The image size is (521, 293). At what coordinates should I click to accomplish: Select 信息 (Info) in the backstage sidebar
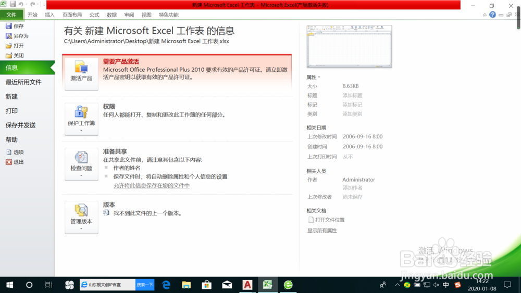(x=27, y=68)
